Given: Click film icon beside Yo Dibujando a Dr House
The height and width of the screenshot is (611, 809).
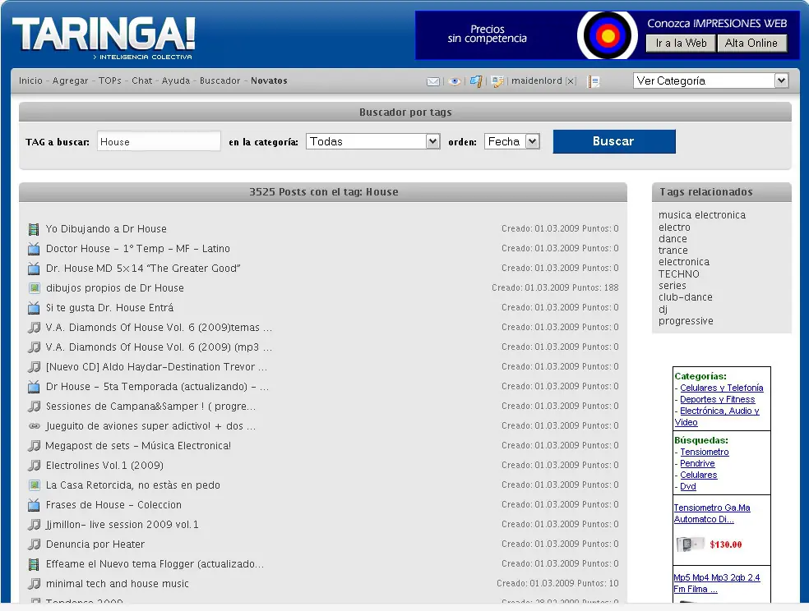Looking at the screenshot, I should pyautogui.click(x=34, y=229).
